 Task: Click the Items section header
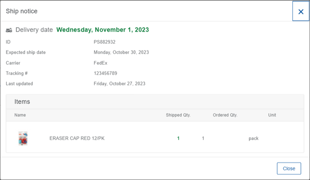[x=22, y=102]
